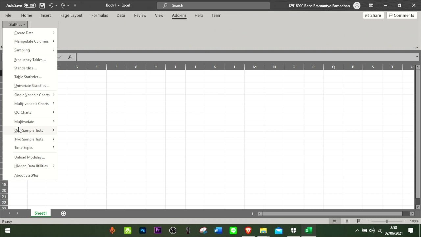This screenshot has height=237, width=421.
Task: Expand the formula bar chevron
Action: pos(416,57)
